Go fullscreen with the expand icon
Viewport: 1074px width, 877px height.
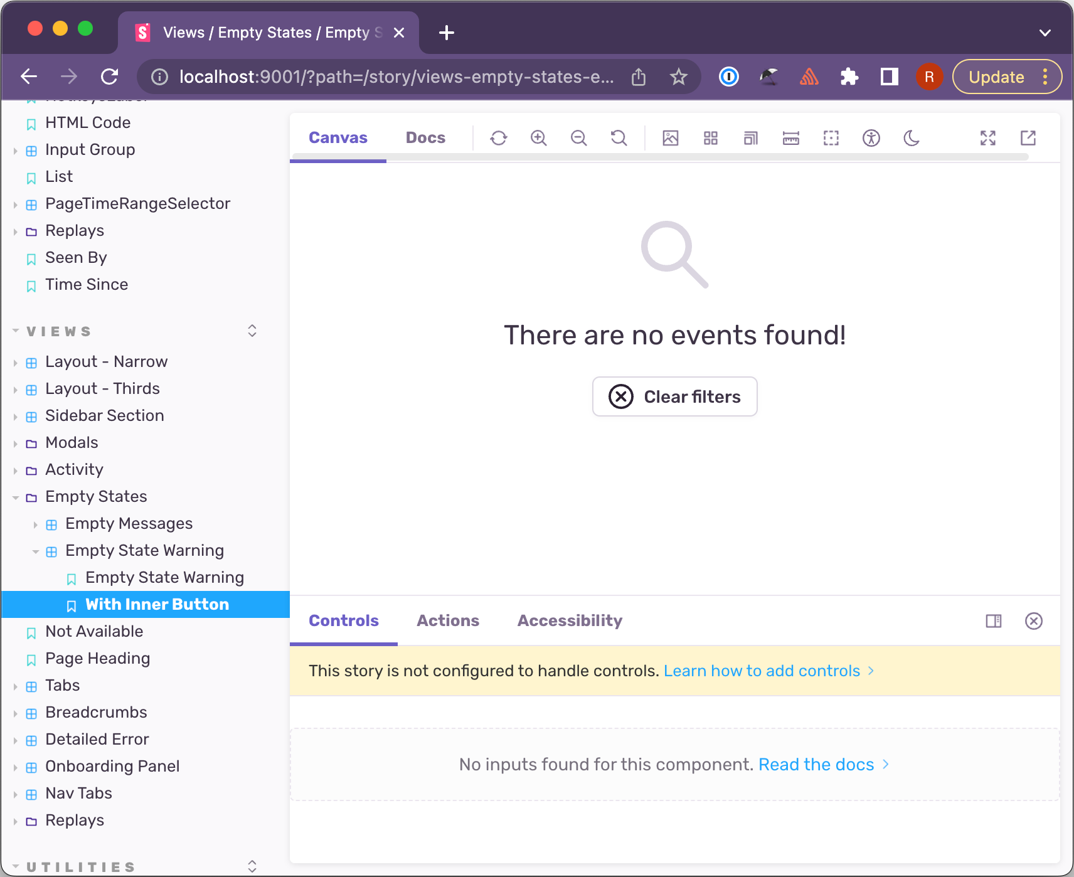pos(988,138)
